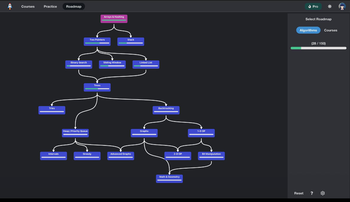Viewport: 350px width, 202px height.
Task: Open the 2-D DP node
Action: tap(178, 156)
